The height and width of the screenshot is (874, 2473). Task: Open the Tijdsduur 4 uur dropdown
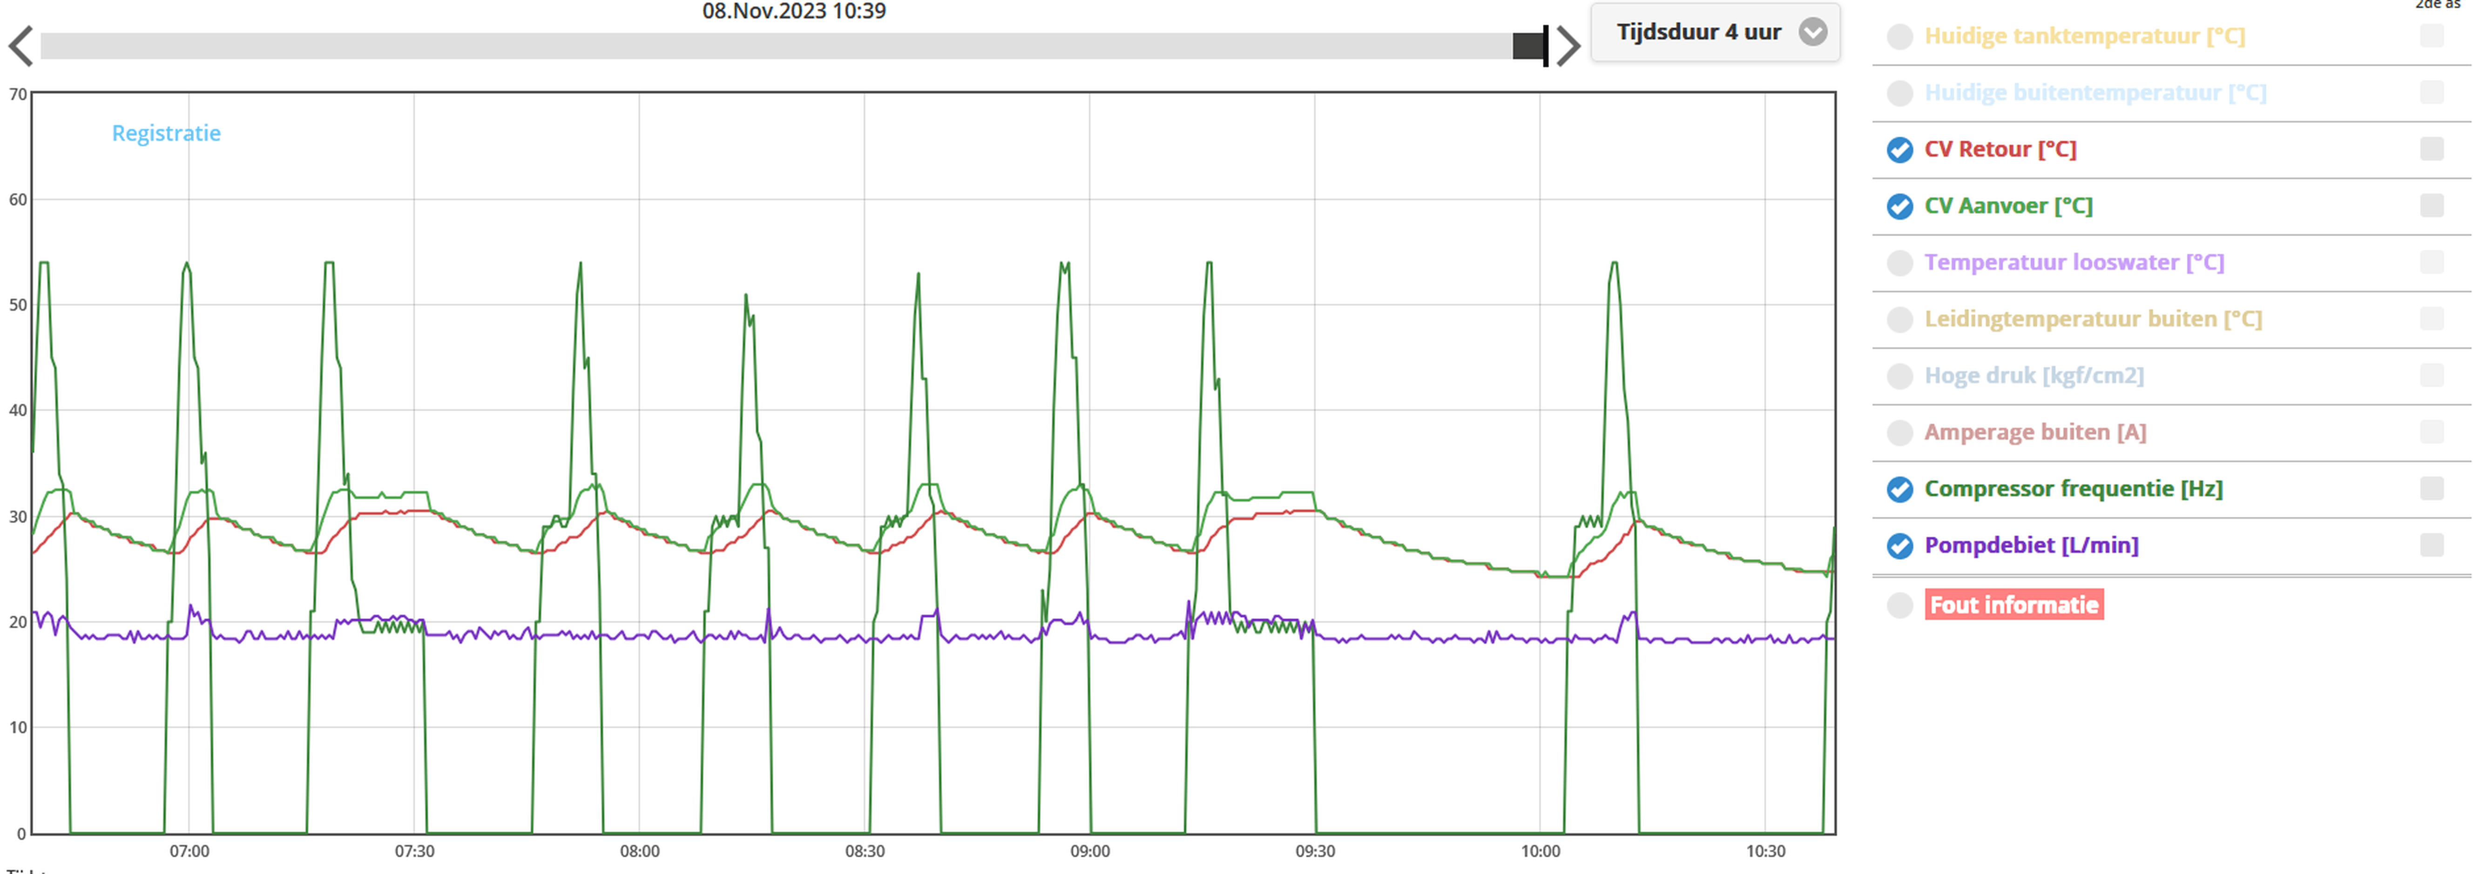(1716, 33)
